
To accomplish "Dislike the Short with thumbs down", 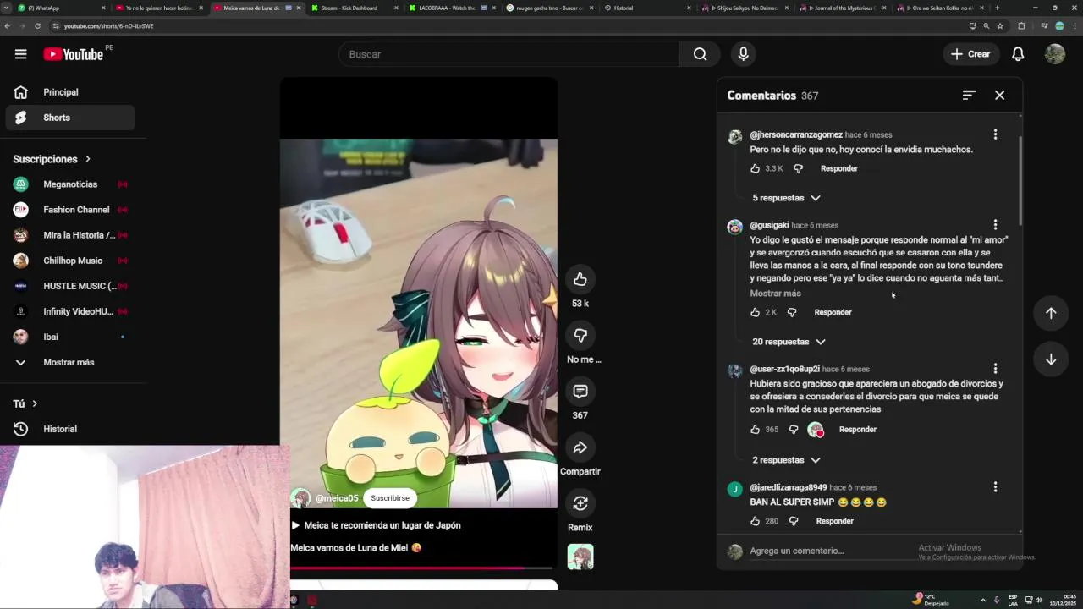I will (x=580, y=336).
